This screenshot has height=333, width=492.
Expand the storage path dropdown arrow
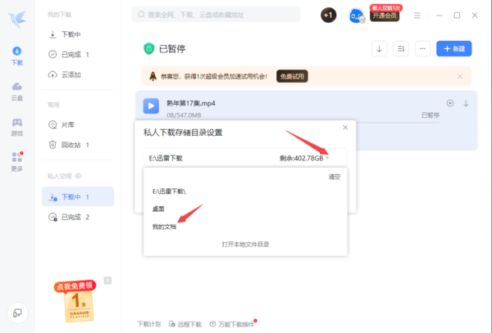[x=327, y=158]
